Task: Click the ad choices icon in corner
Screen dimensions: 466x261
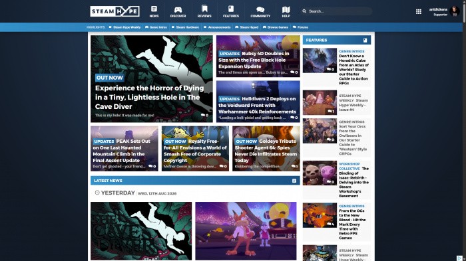Action: tap(459, 258)
